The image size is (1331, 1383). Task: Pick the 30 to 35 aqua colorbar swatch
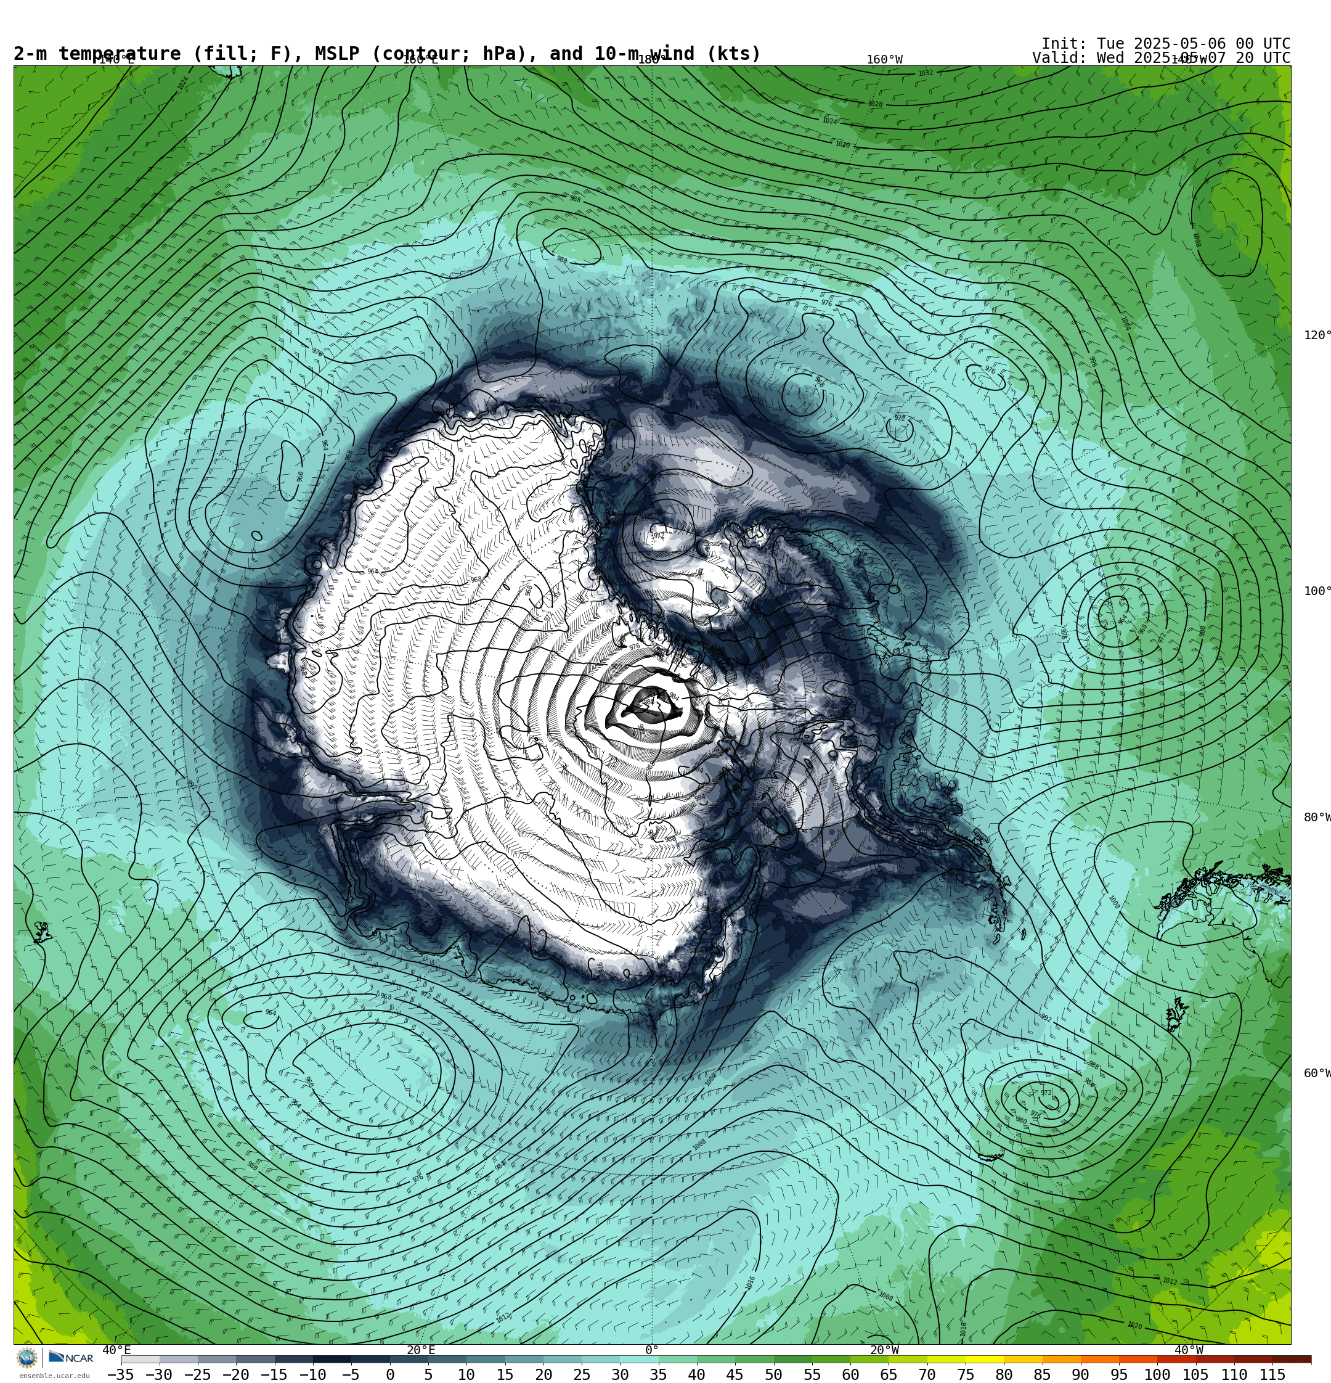pos(639,1359)
